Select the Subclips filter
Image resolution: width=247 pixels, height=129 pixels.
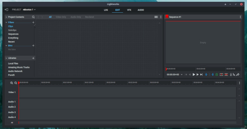(x=12, y=30)
